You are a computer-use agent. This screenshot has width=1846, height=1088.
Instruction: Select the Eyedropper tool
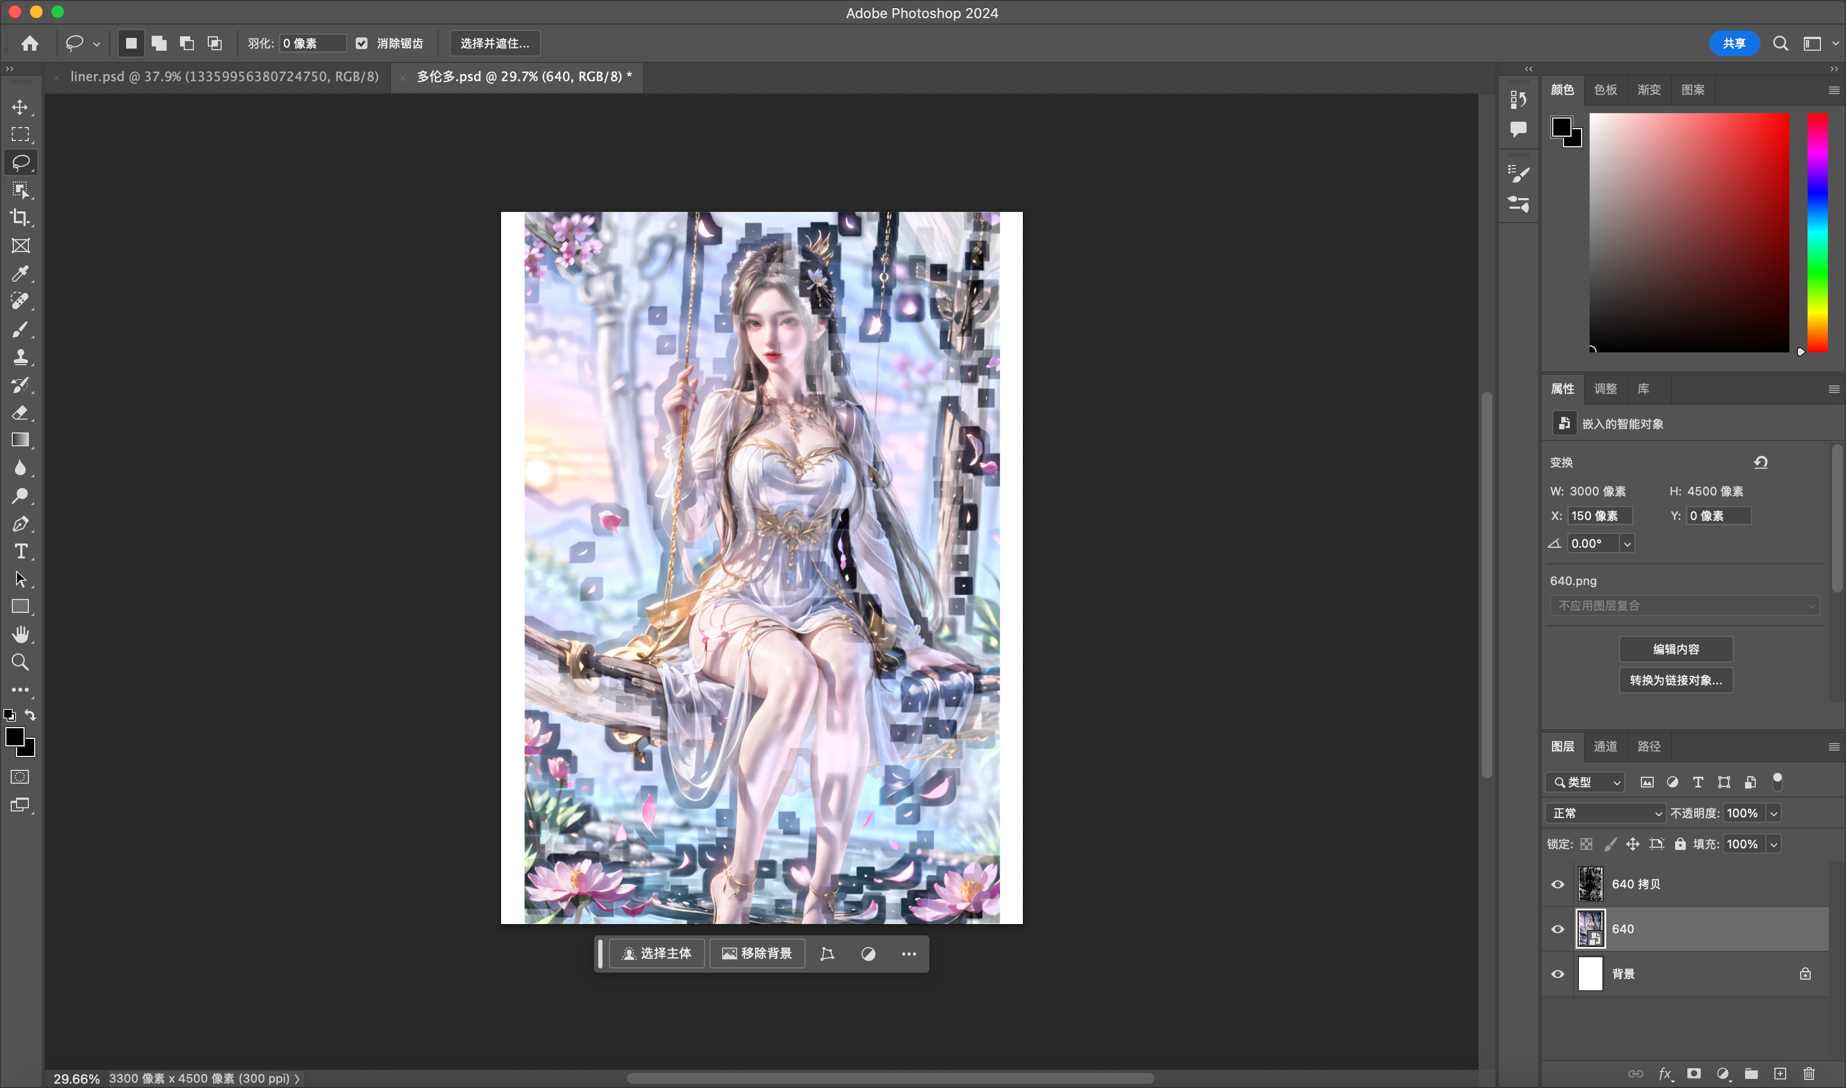tap(20, 273)
